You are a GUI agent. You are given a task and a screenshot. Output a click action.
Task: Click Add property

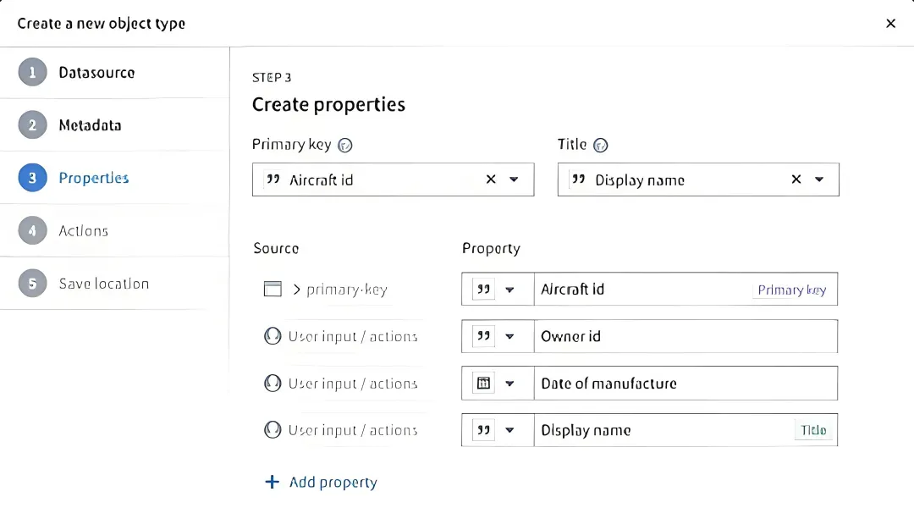pyautogui.click(x=333, y=482)
